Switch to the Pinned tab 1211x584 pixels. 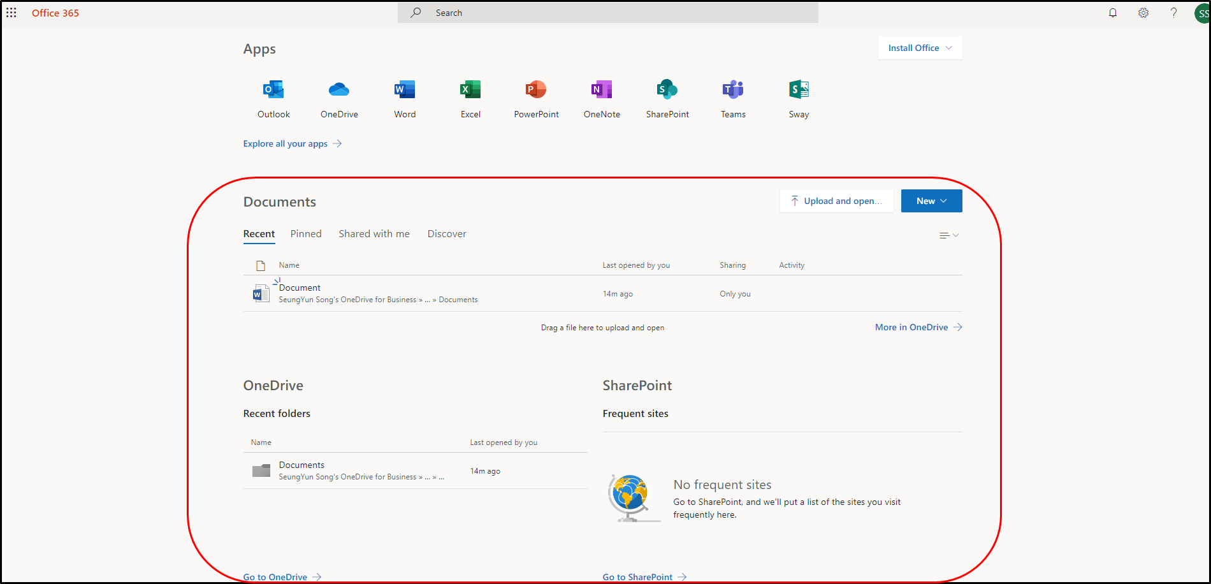[x=306, y=234]
